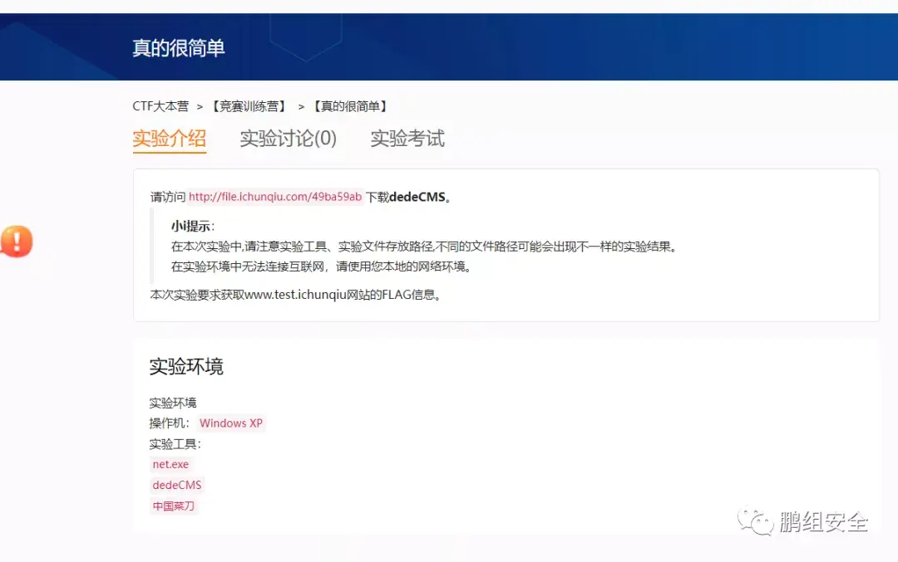898x562 pixels.
Task: Click the bold dedeCMS download text
Action: pos(417,197)
